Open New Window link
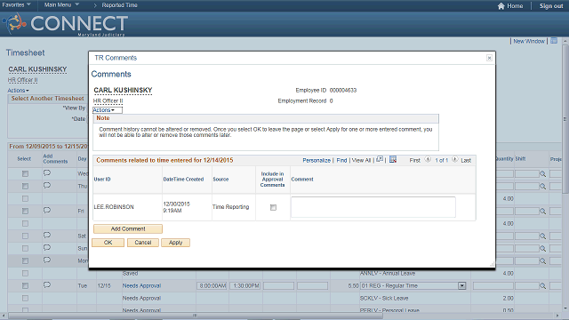The image size is (569, 320). coord(529,41)
